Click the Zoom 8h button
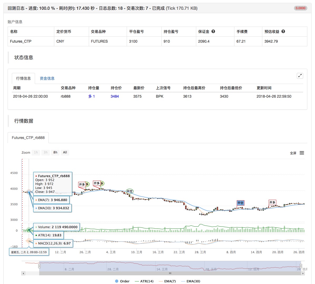Screen dimensions: 315x284 click(55, 152)
